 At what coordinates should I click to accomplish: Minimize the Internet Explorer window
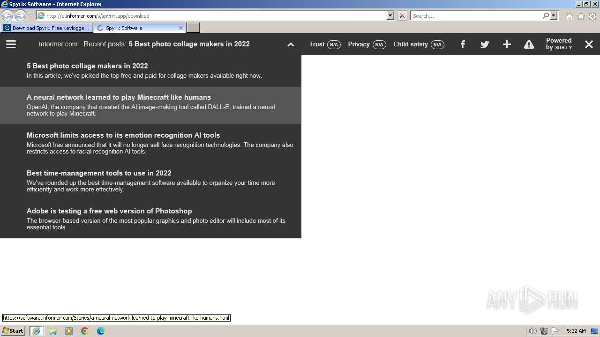click(x=578, y=4)
